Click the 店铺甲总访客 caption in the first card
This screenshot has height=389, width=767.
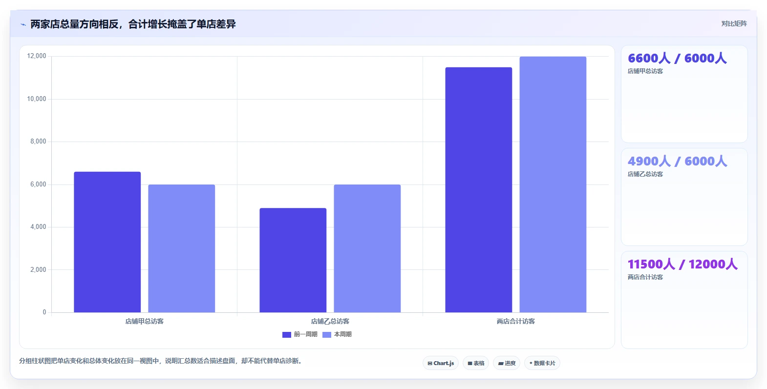point(645,71)
